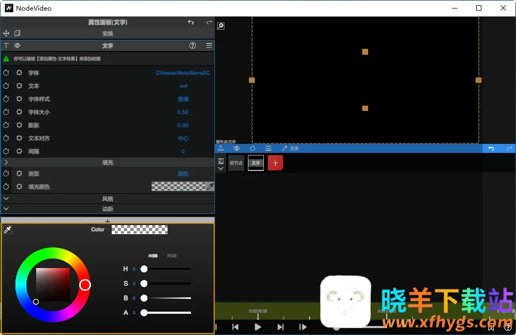Click the 根节点 root node button

tap(236, 163)
